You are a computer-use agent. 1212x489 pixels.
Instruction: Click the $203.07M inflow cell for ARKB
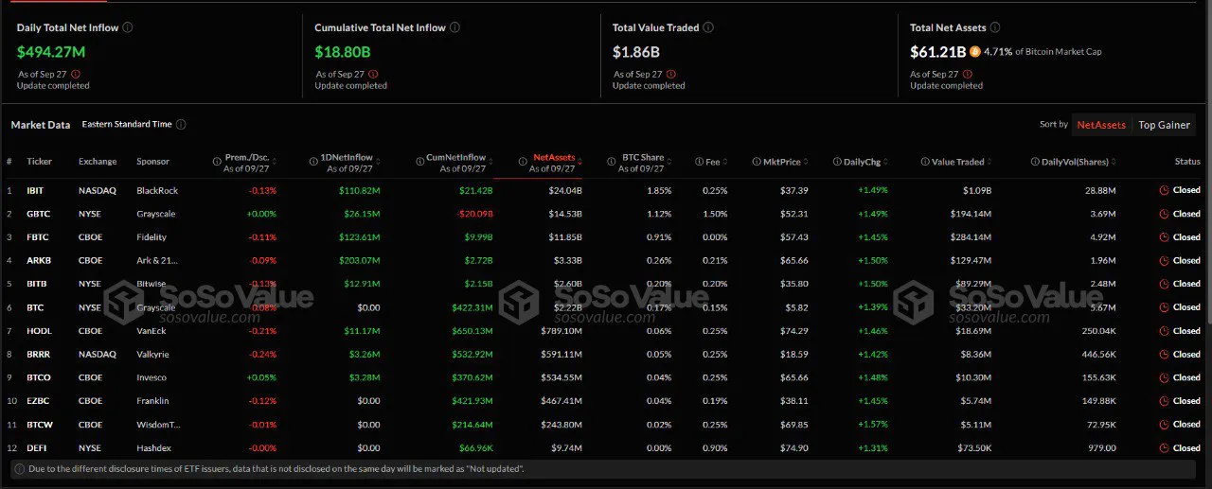pos(359,260)
